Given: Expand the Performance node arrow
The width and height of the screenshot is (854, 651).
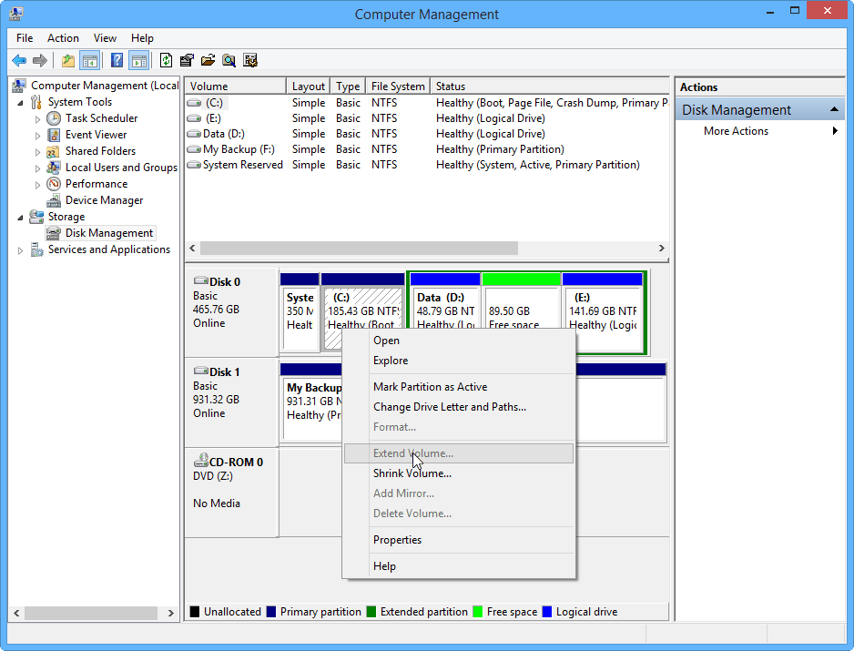Looking at the screenshot, I should point(37,185).
